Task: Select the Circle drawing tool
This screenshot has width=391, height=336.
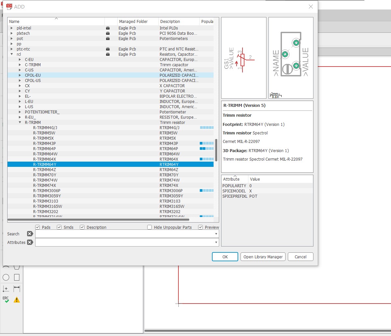Action: pyautogui.click(x=6, y=277)
